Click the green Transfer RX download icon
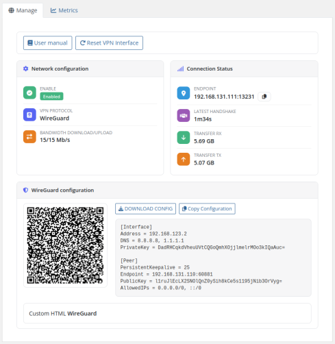This screenshot has width=335, height=344. coord(184,138)
